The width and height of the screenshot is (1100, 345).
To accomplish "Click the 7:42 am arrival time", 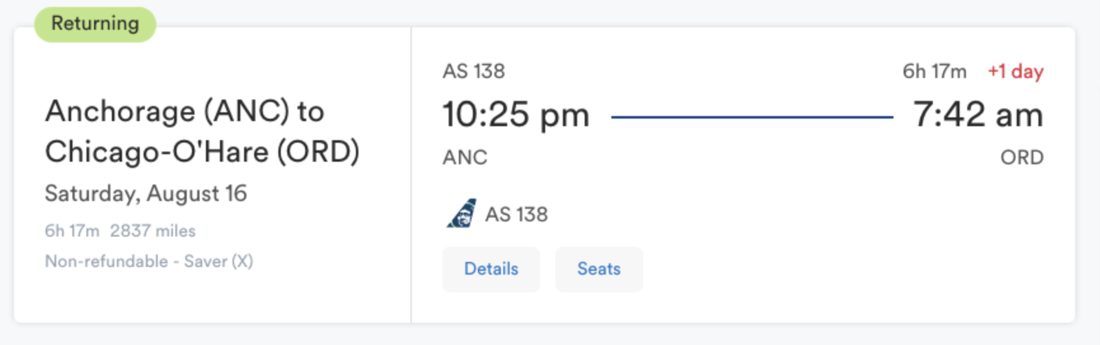I will pos(977,115).
